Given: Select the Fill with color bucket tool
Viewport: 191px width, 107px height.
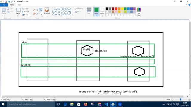Looking at the screenshot, I should click(x=37, y=10).
